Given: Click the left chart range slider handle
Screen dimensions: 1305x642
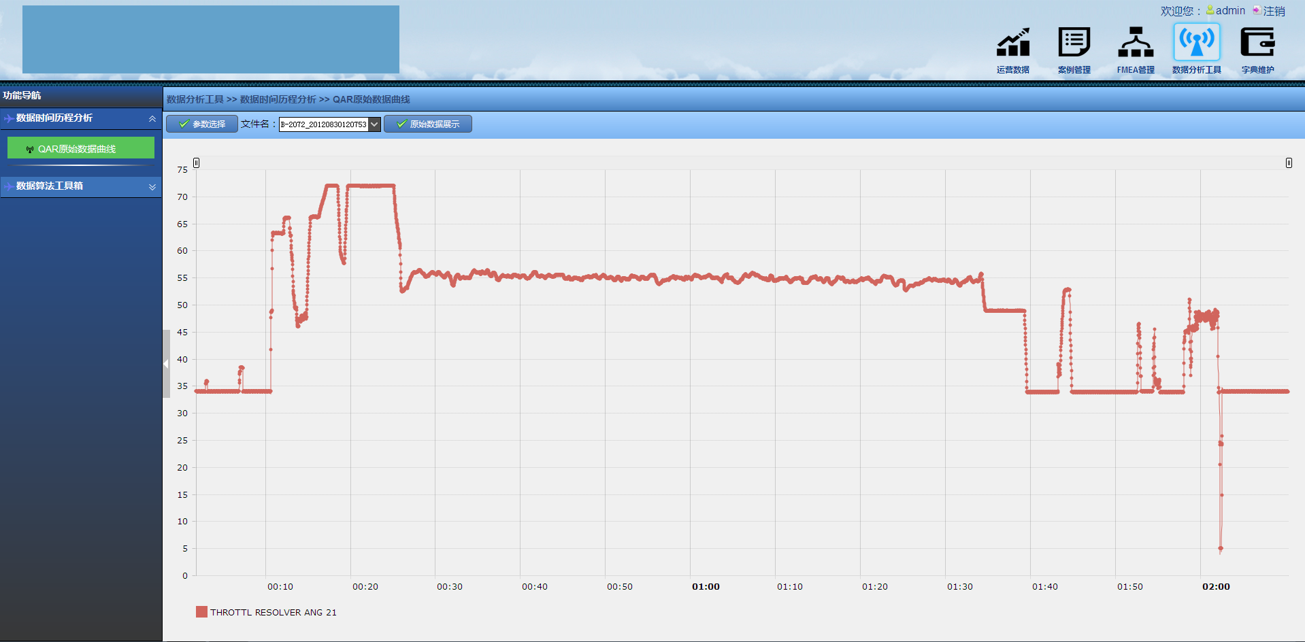Looking at the screenshot, I should 196,163.
